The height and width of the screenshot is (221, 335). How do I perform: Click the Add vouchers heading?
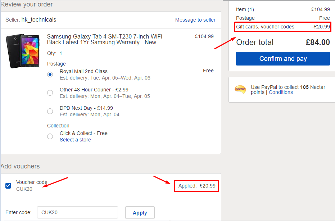click(x=20, y=166)
